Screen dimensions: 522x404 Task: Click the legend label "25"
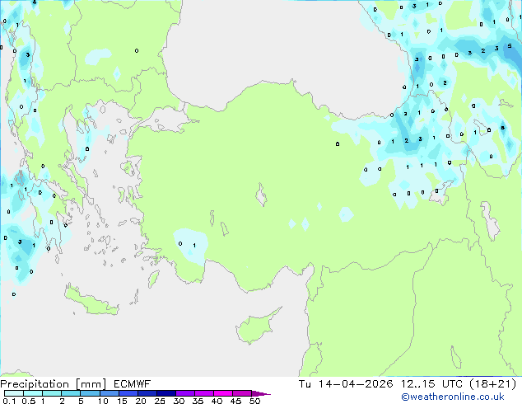[160, 401]
